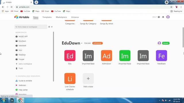
Task: Open the Feedback base icon
Action: coord(161,56)
